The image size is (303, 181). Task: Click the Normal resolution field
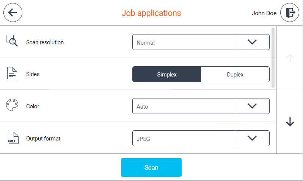click(x=184, y=42)
